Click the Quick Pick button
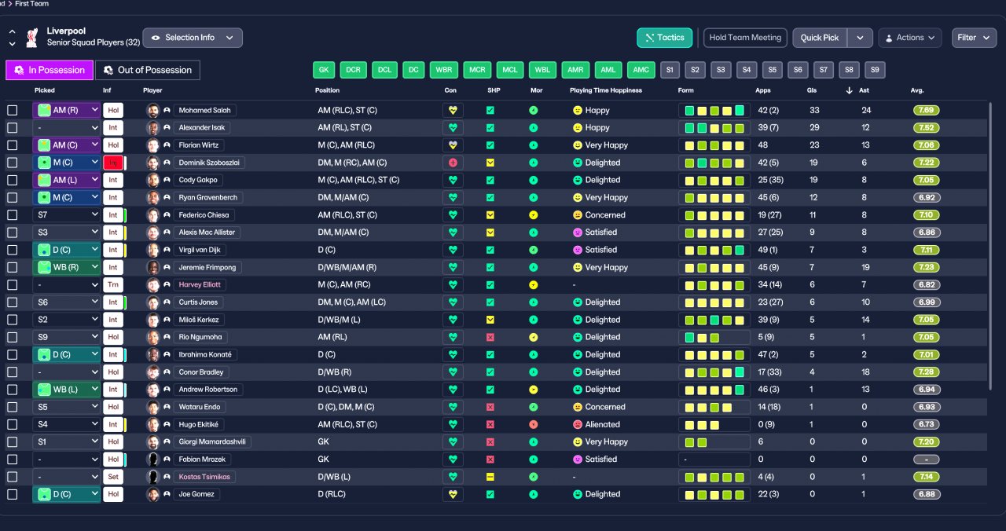Viewport: 1006px width, 531px height. 820,38
